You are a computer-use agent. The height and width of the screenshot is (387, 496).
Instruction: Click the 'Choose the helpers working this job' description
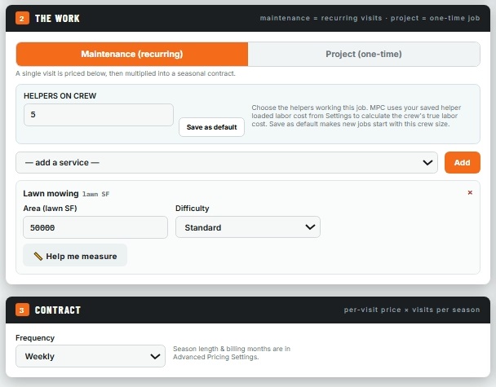[x=356, y=116]
